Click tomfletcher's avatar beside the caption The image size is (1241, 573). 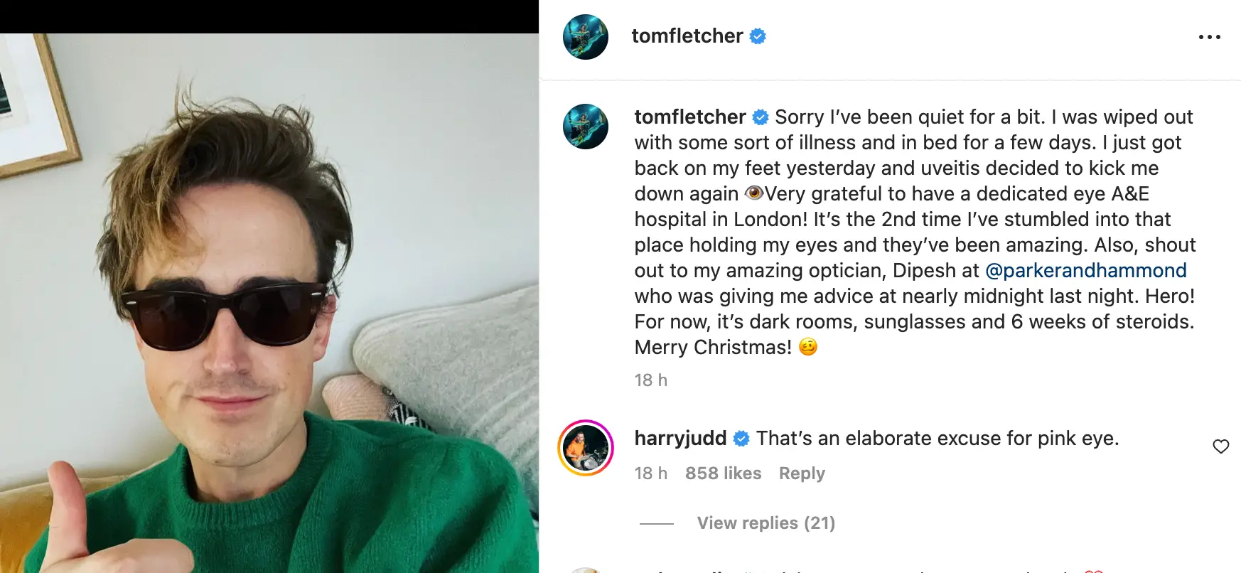coord(585,127)
